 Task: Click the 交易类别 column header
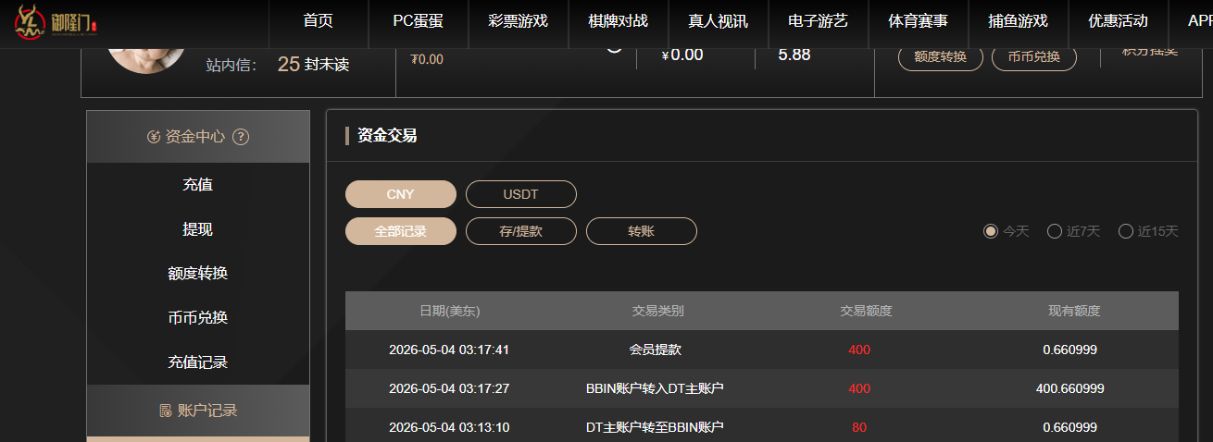click(657, 312)
